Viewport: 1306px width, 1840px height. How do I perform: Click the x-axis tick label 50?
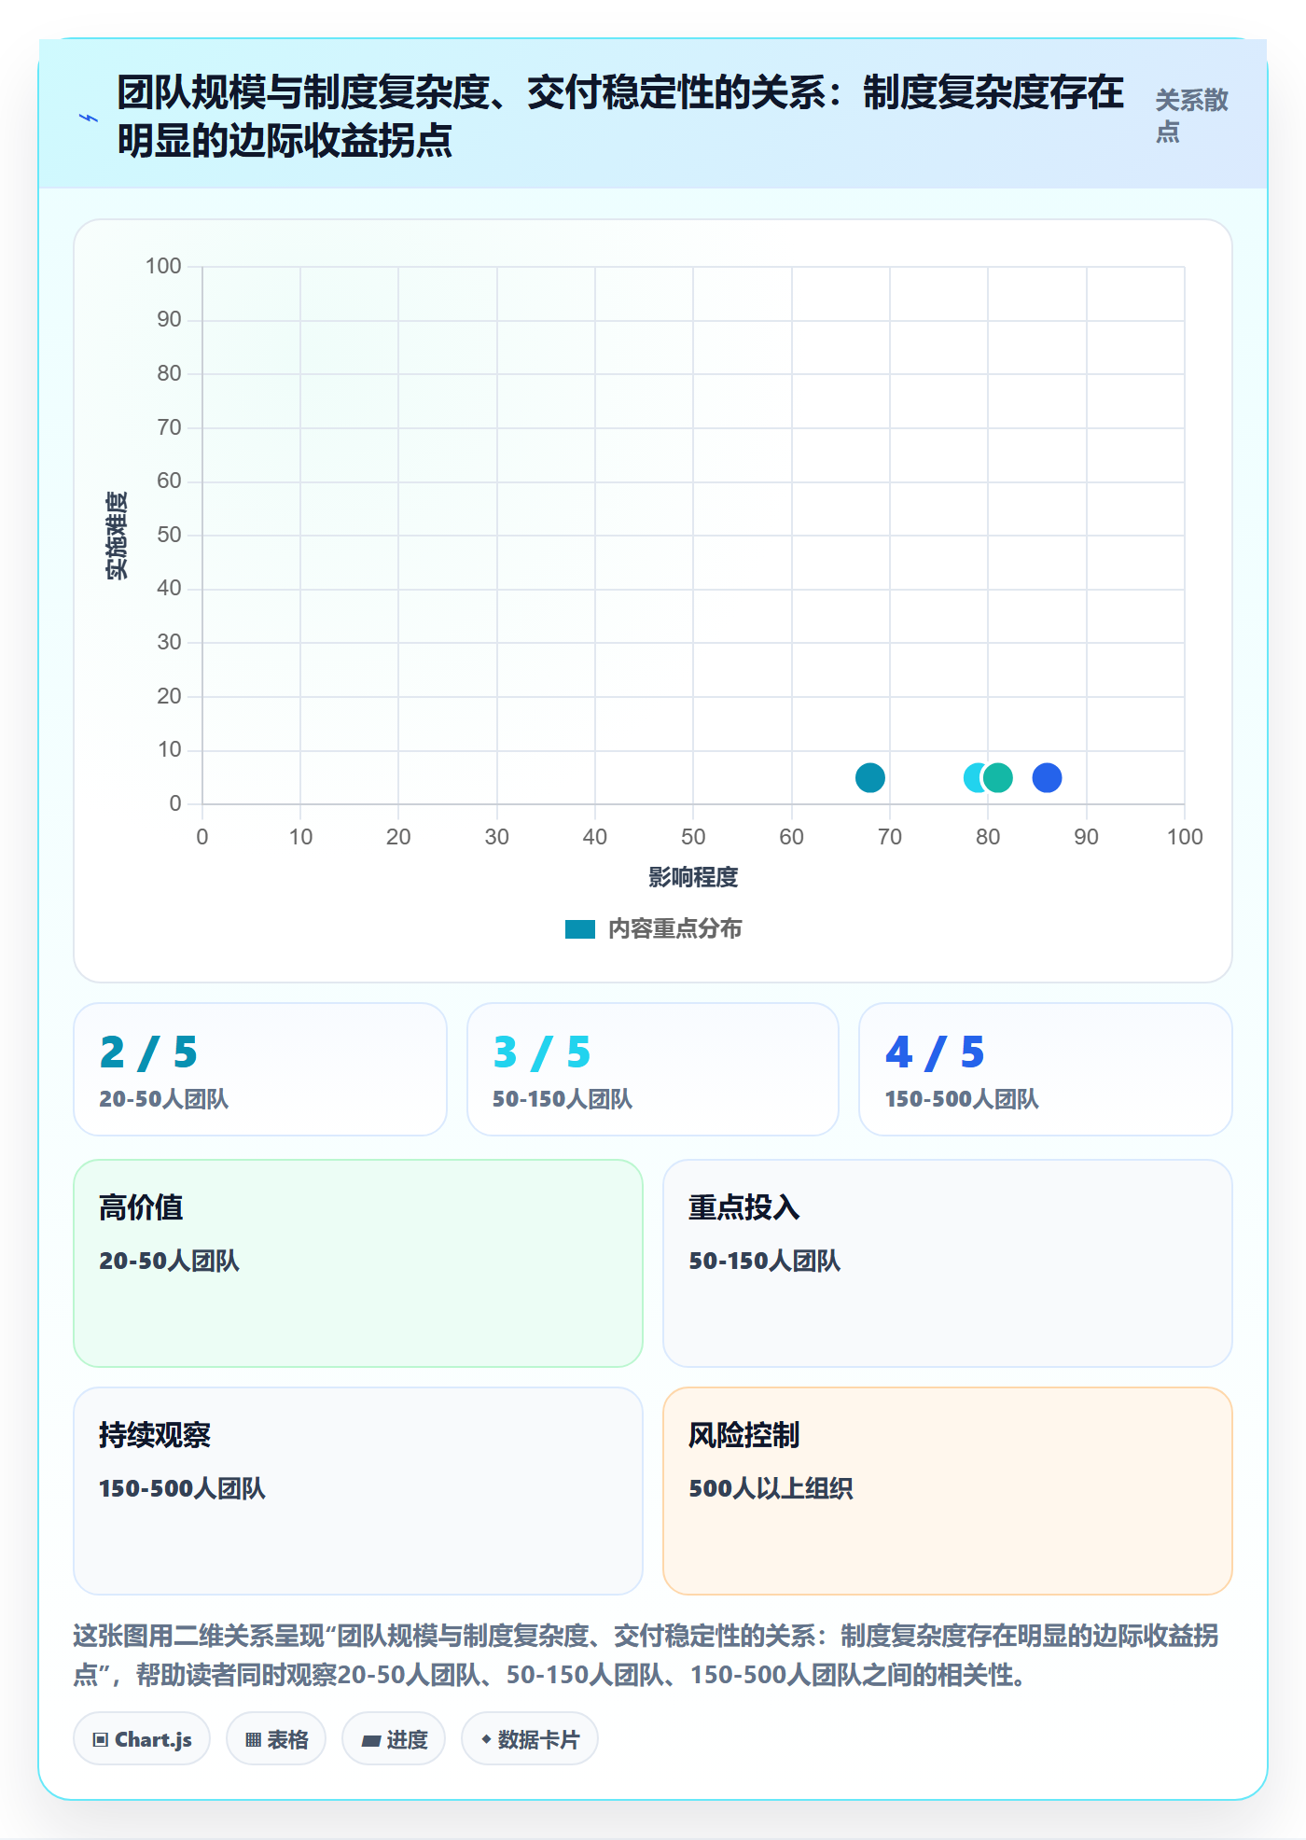coord(693,837)
